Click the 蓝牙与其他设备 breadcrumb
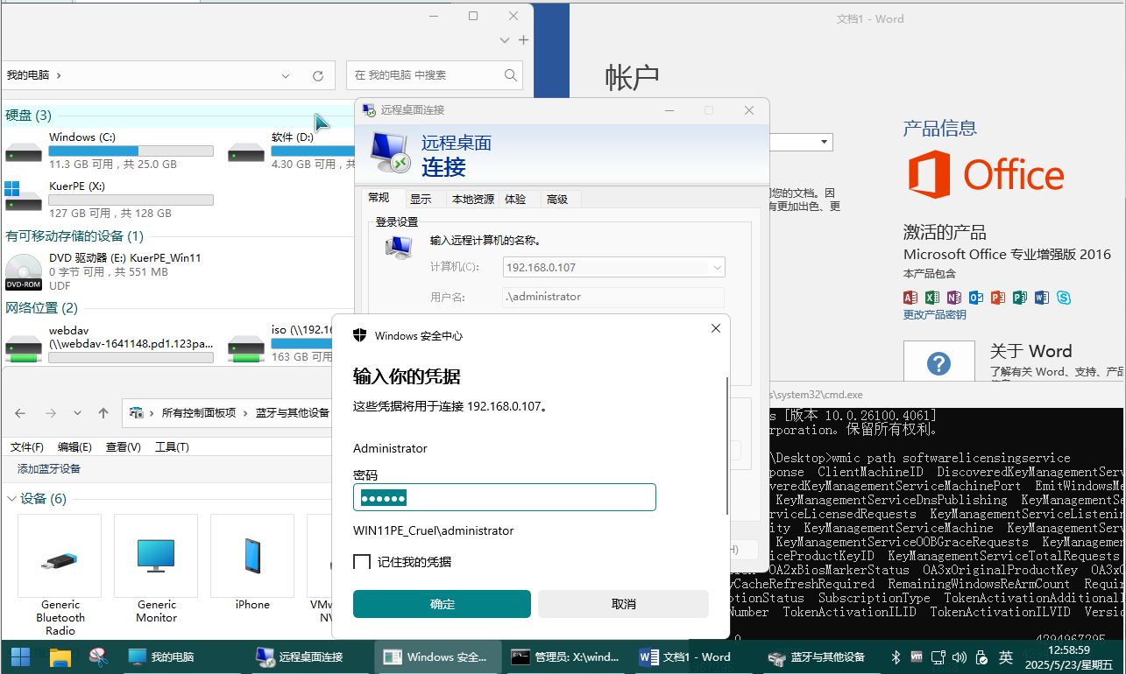 [x=292, y=413]
